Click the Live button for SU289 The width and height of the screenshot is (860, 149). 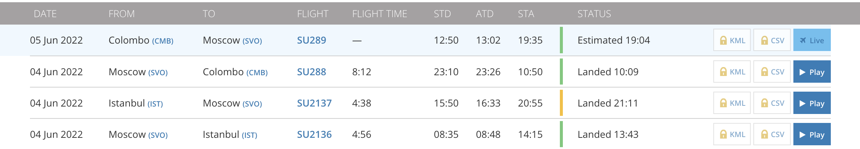pos(812,40)
